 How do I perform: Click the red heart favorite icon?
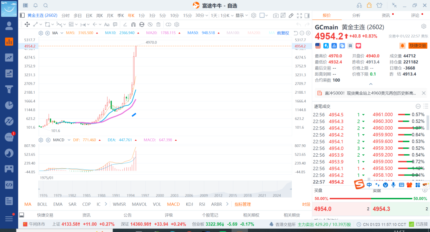pos(358,46)
